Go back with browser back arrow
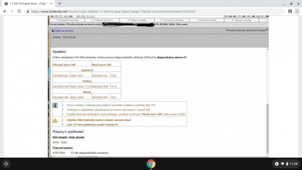 5,11
